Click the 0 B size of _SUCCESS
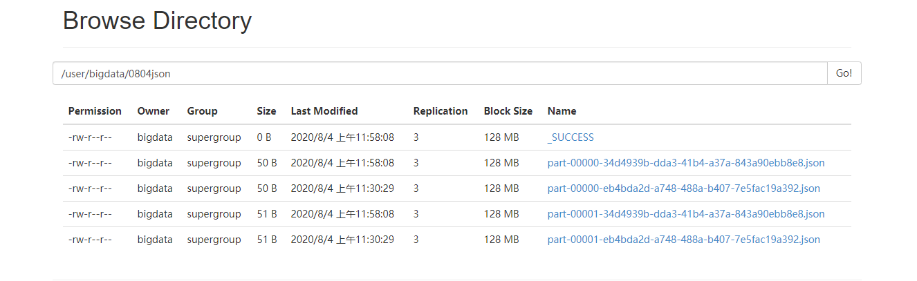 (264, 137)
